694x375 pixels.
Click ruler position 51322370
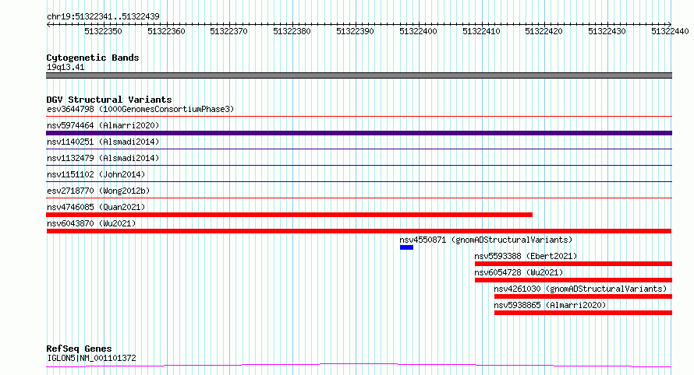point(228,31)
